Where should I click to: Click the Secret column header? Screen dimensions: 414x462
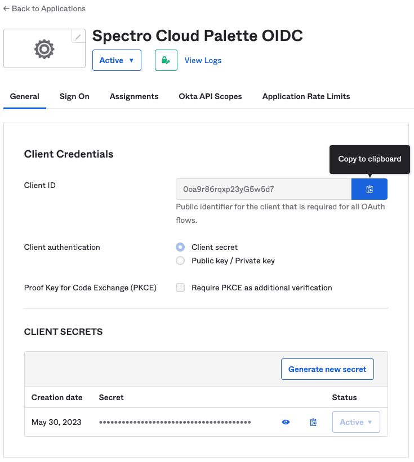(x=111, y=397)
